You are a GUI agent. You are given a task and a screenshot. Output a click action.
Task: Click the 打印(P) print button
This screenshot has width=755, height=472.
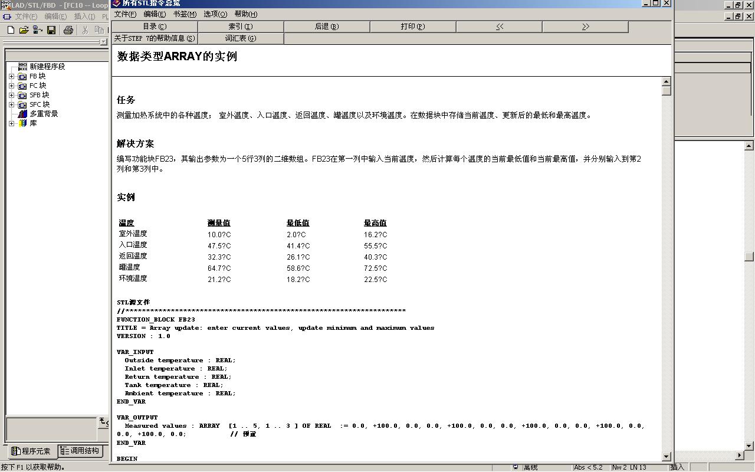[413, 27]
